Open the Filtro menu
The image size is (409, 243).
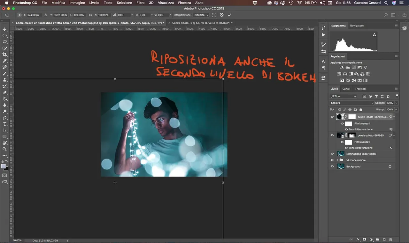[140, 3]
